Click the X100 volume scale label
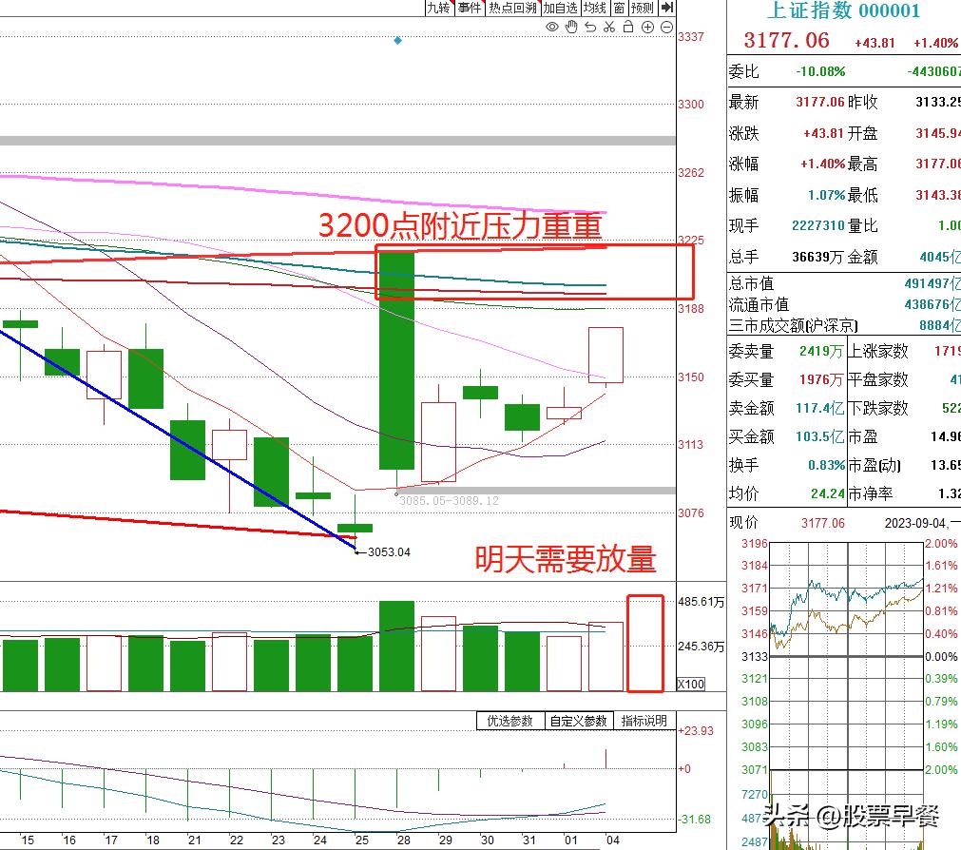Viewport: 961px width, 850px height. click(x=691, y=684)
